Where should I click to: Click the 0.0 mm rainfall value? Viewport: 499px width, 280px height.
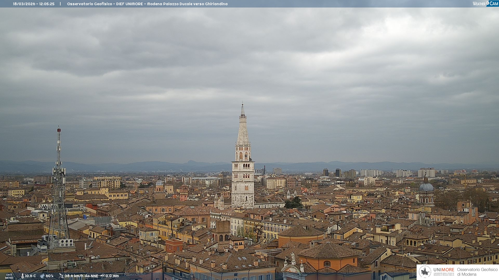pyautogui.click(x=112, y=276)
